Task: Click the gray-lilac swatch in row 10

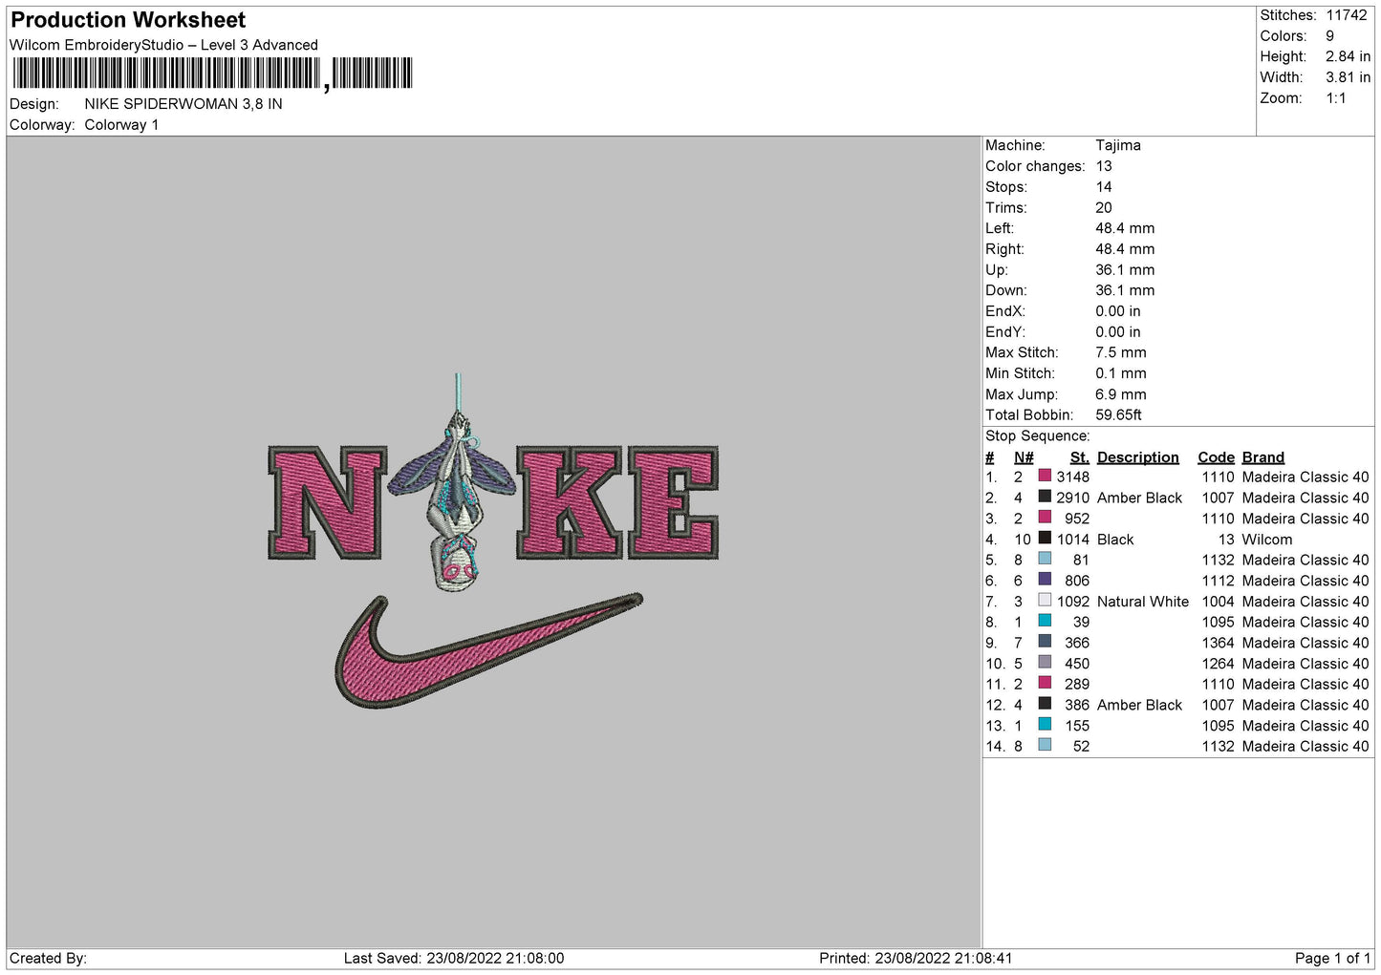Action: tap(1045, 663)
